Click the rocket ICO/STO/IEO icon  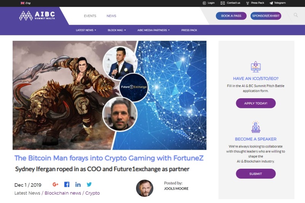click(256, 67)
